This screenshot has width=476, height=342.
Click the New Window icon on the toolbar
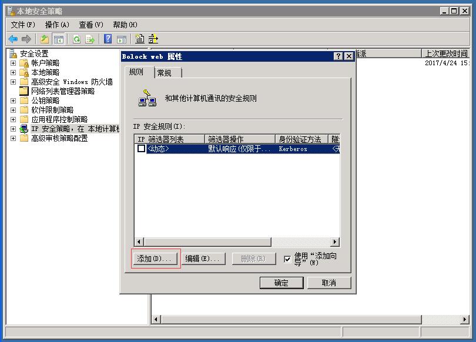click(x=122, y=39)
